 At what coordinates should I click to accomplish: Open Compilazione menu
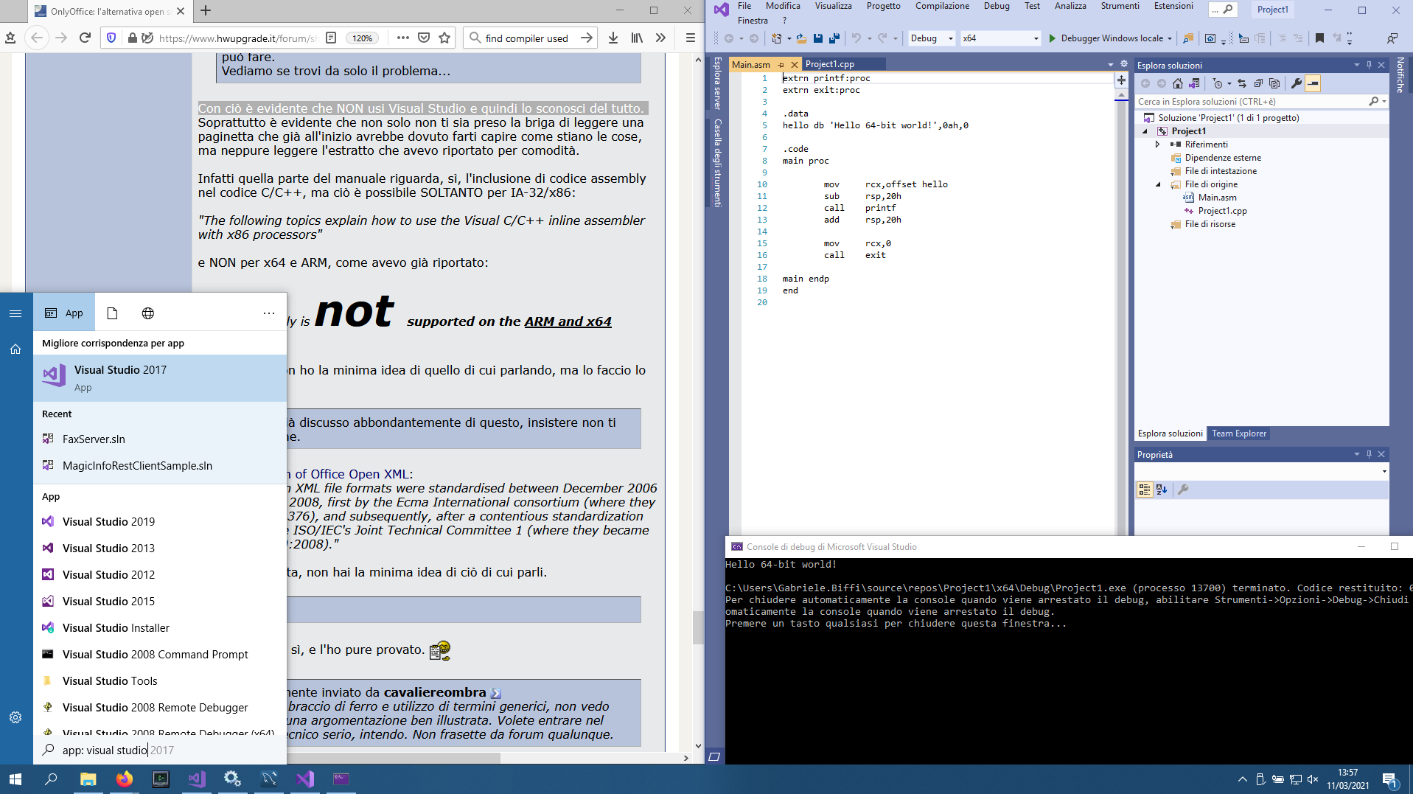(942, 6)
